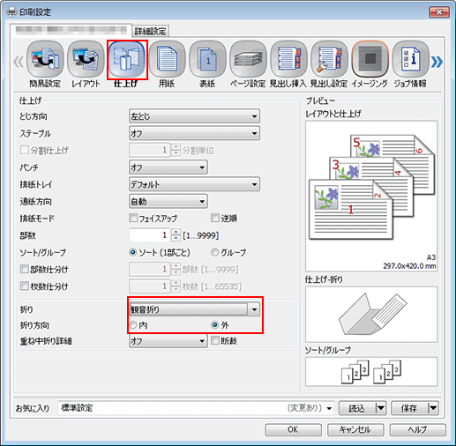This screenshot has height=446, width=456.
Task: Click the 読込 load button
Action: 357,408
